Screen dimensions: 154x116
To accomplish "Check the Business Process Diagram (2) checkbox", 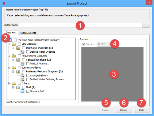I will tap(24, 72).
